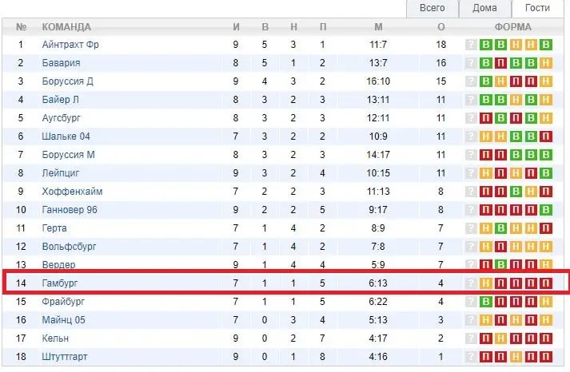The image size is (570, 372).
Task: Open the Штутгарт team link
Action: [x=64, y=357]
